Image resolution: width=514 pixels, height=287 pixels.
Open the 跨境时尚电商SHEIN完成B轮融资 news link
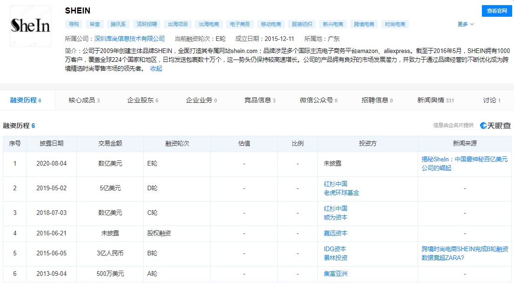465,253
